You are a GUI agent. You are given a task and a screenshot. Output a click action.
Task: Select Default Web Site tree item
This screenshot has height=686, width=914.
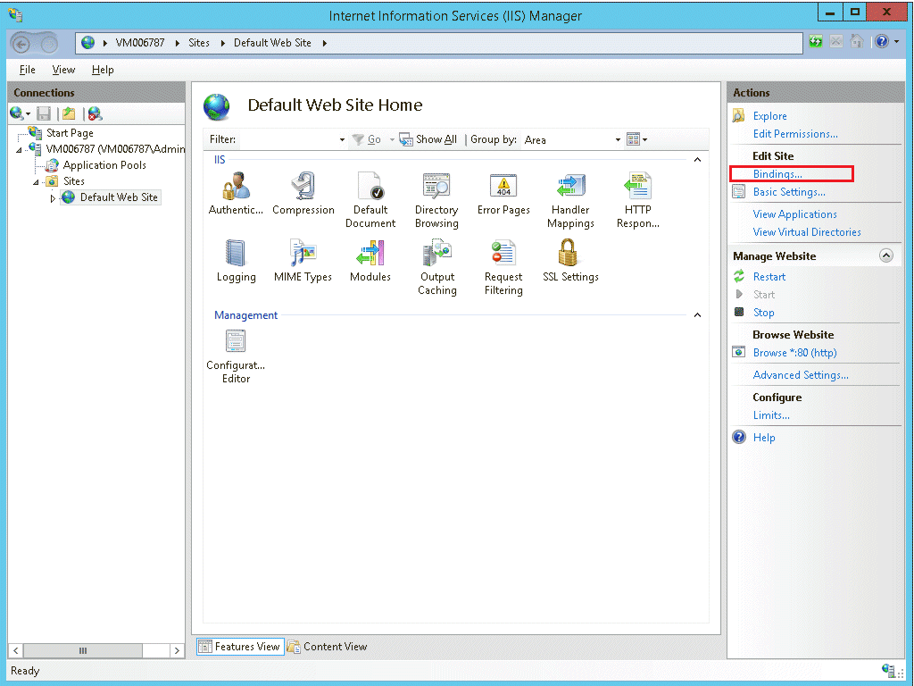[119, 197]
